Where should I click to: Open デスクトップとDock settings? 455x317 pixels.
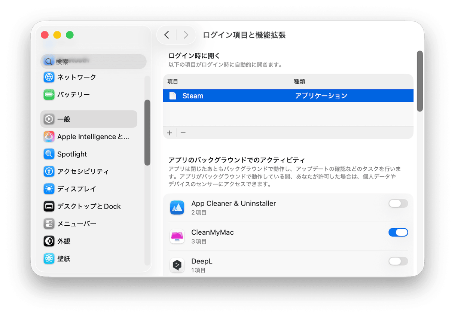click(x=86, y=206)
